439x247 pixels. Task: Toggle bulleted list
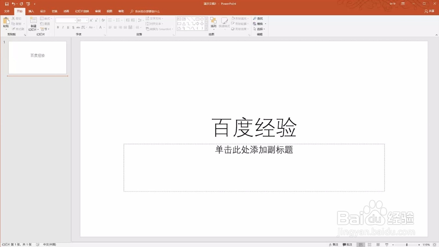pos(110,20)
